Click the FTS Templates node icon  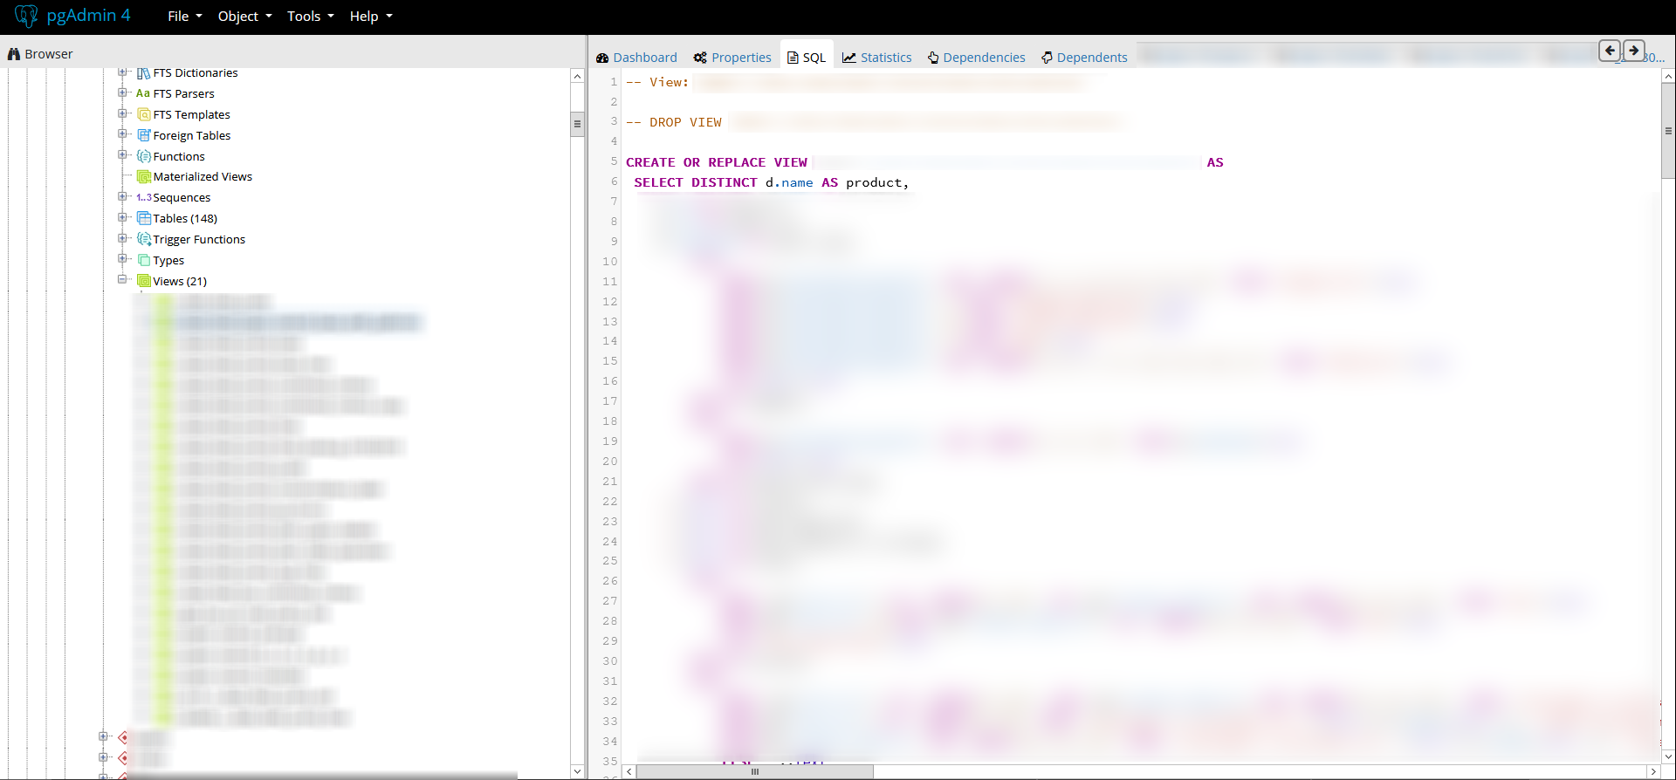coord(144,114)
